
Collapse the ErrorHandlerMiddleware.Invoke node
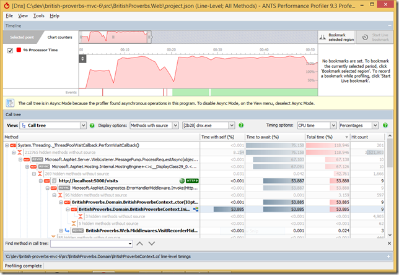point(48,188)
